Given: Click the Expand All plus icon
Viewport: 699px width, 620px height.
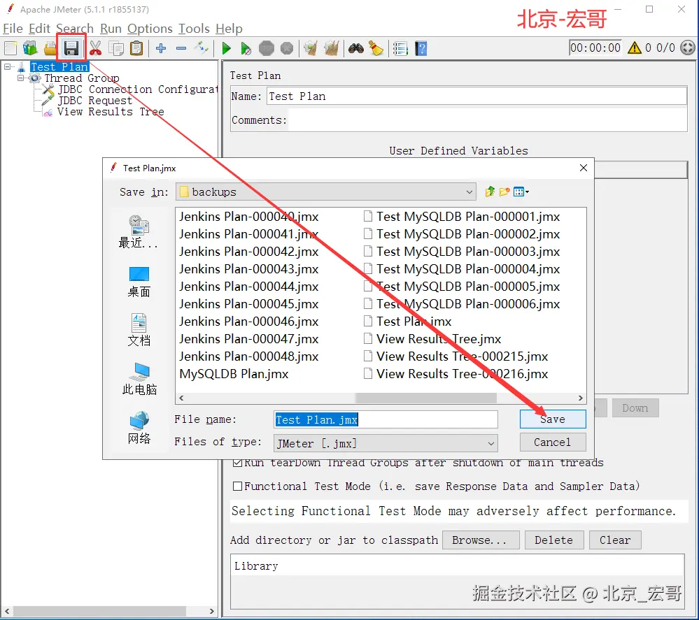Looking at the screenshot, I should pyautogui.click(x=161, y=48).
